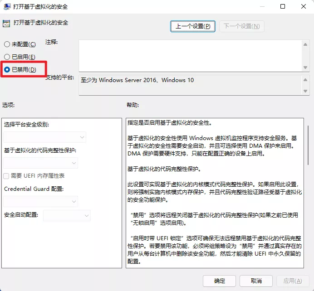Image resolution: width=314 pixels, height=291 pixels.
Task: Minimize the policy dialog window
Action: 262,6
